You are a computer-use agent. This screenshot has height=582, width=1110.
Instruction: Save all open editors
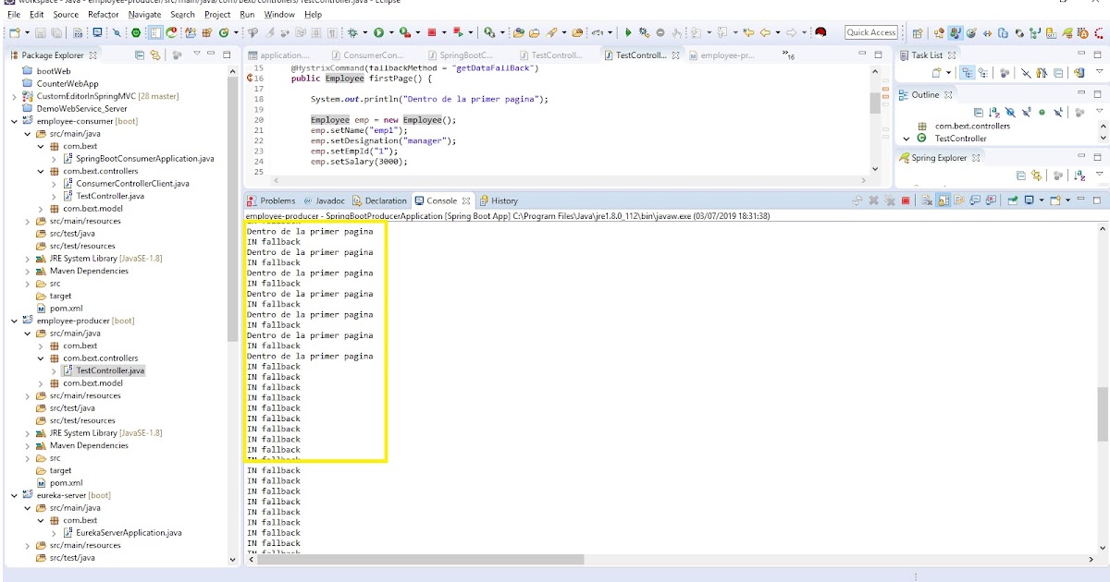click(55, 32)
